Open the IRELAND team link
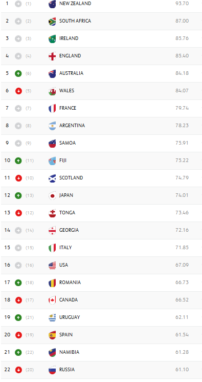The width and height of the screenshot is (202, 382). [x=69, y=38]
